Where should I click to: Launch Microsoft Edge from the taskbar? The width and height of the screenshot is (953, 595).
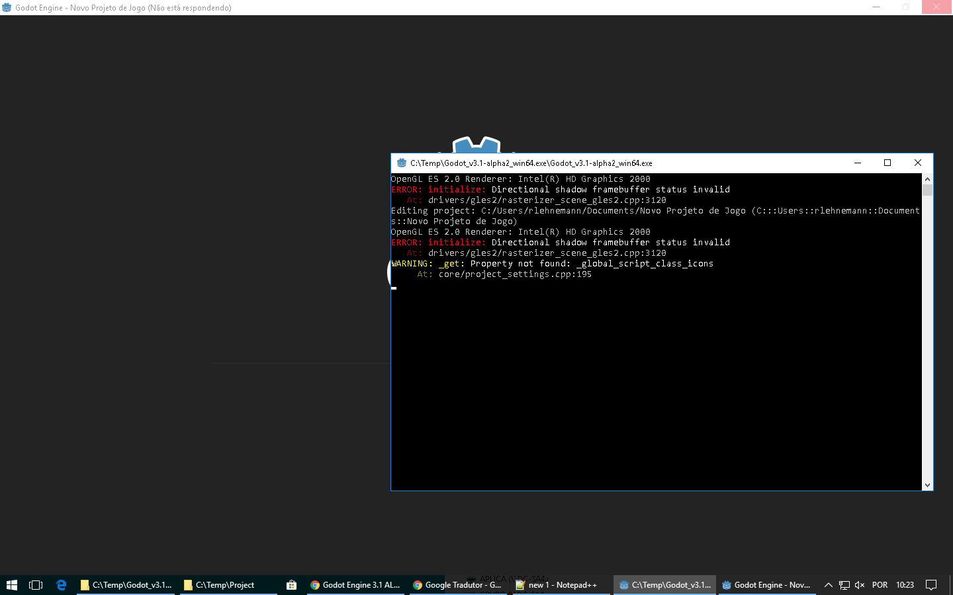click(61, 584)
